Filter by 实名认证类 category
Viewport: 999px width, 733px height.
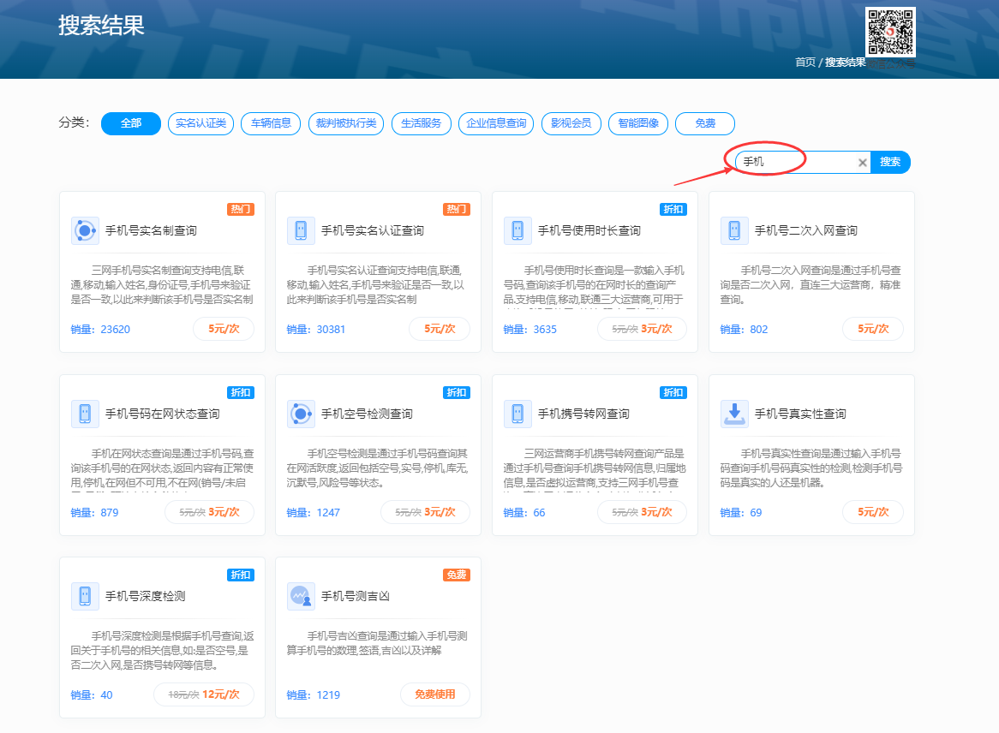(x=200, y=123)
